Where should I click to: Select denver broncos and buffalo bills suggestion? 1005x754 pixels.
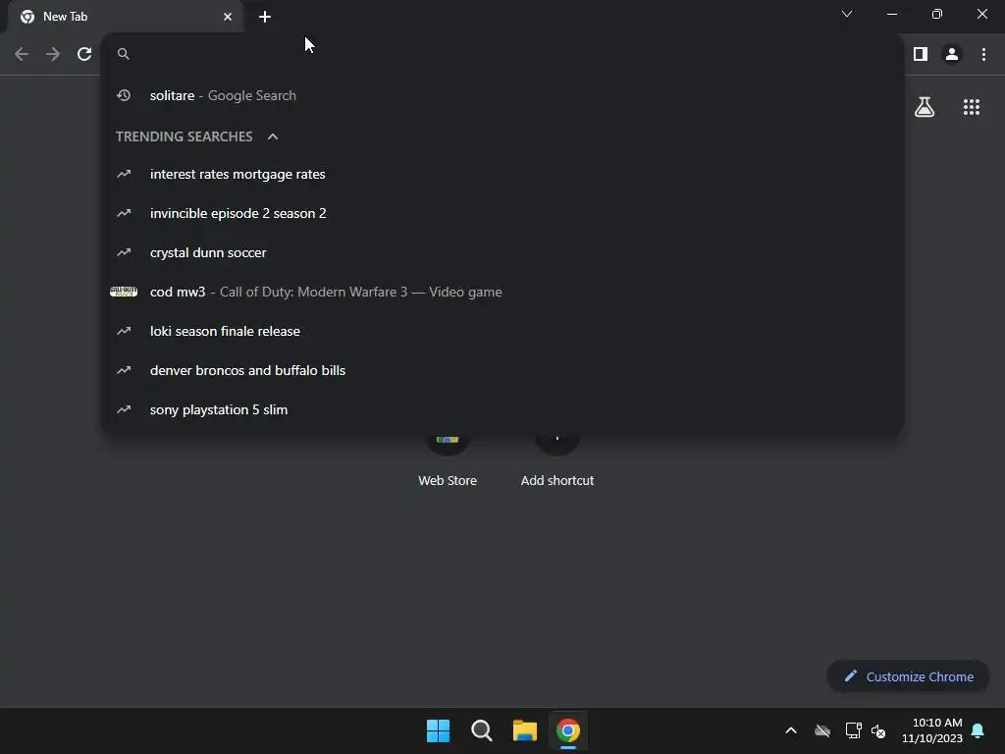[502, 370]
